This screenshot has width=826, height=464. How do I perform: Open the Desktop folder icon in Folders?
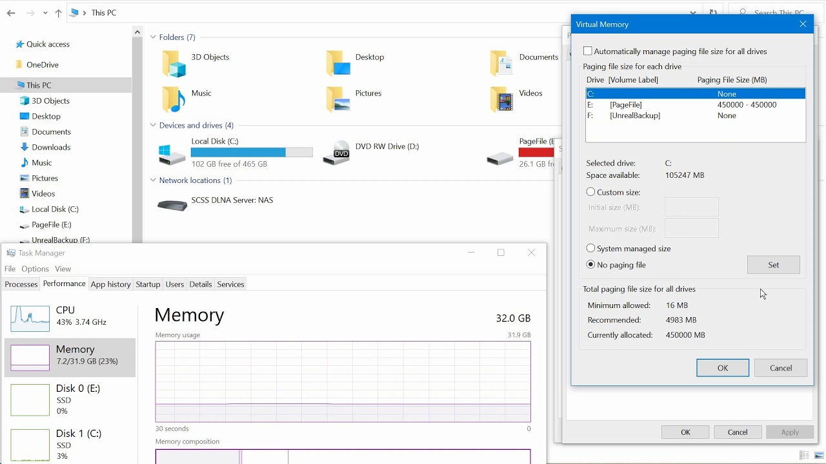338,63
